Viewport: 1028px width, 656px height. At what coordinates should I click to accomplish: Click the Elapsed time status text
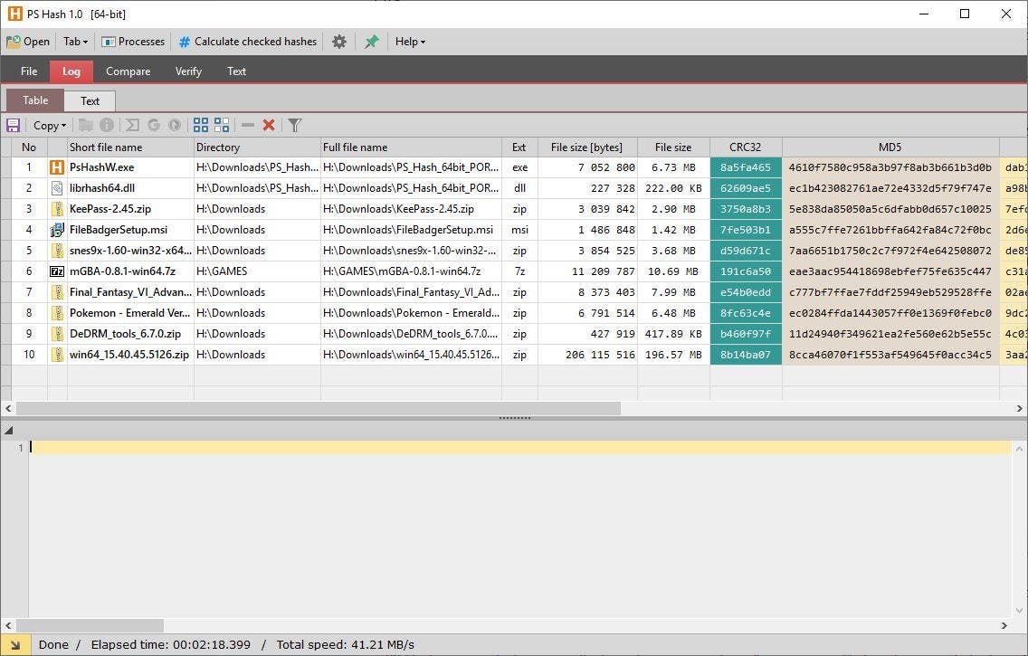(170, 645)
